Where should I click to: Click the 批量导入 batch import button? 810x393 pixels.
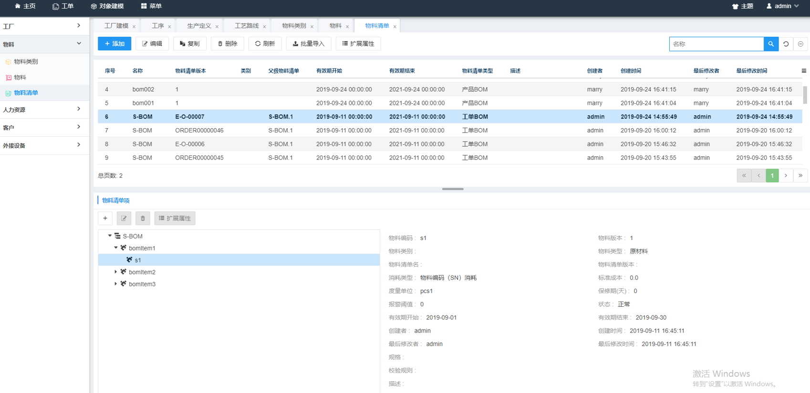tap(309, 43)
